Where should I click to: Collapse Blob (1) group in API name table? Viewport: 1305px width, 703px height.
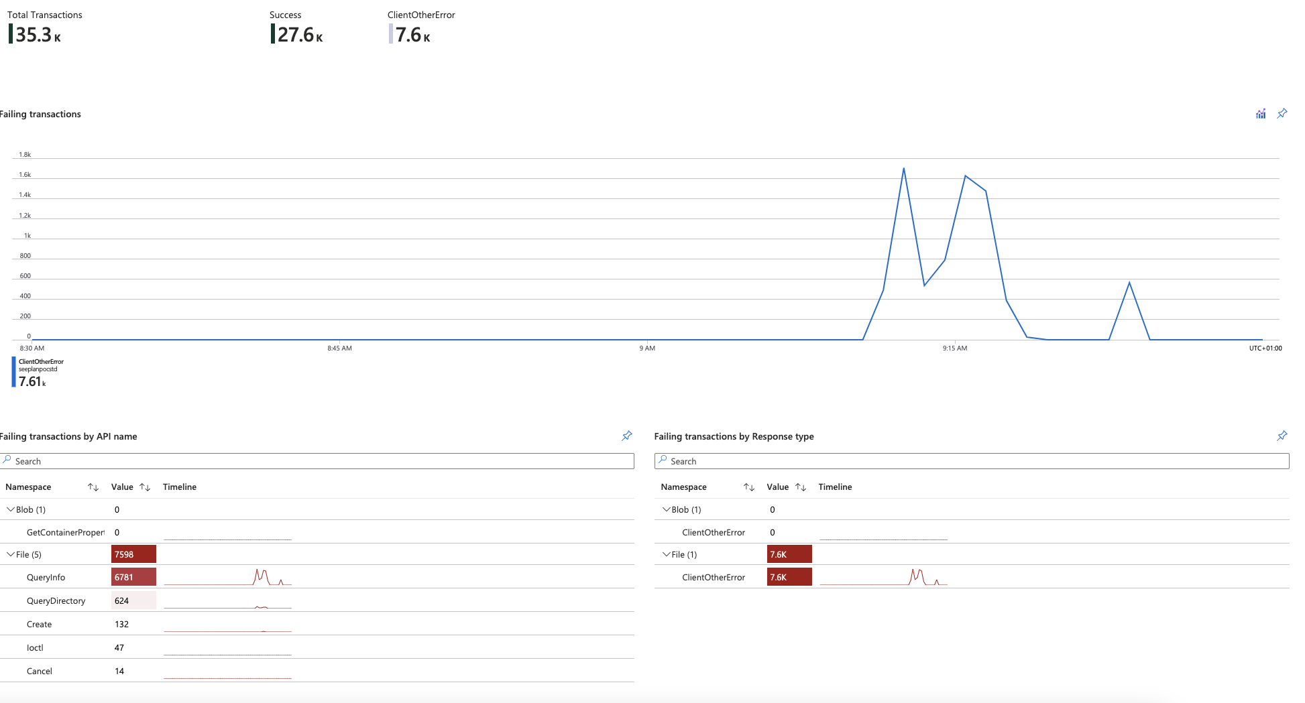(11, 509)
